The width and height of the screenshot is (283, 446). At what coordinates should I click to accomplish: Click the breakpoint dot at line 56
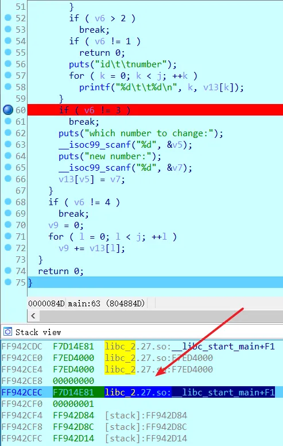pyautogui.click(x=8, y=64)
